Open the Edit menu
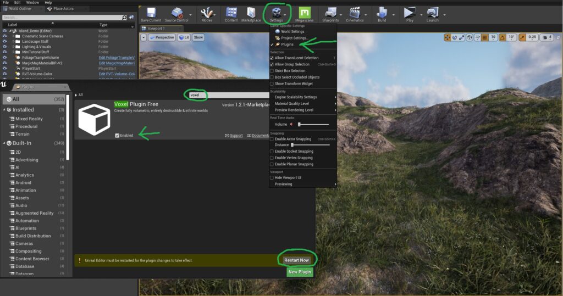The width and height of the screenshot is (563, 296). [17, 3]
